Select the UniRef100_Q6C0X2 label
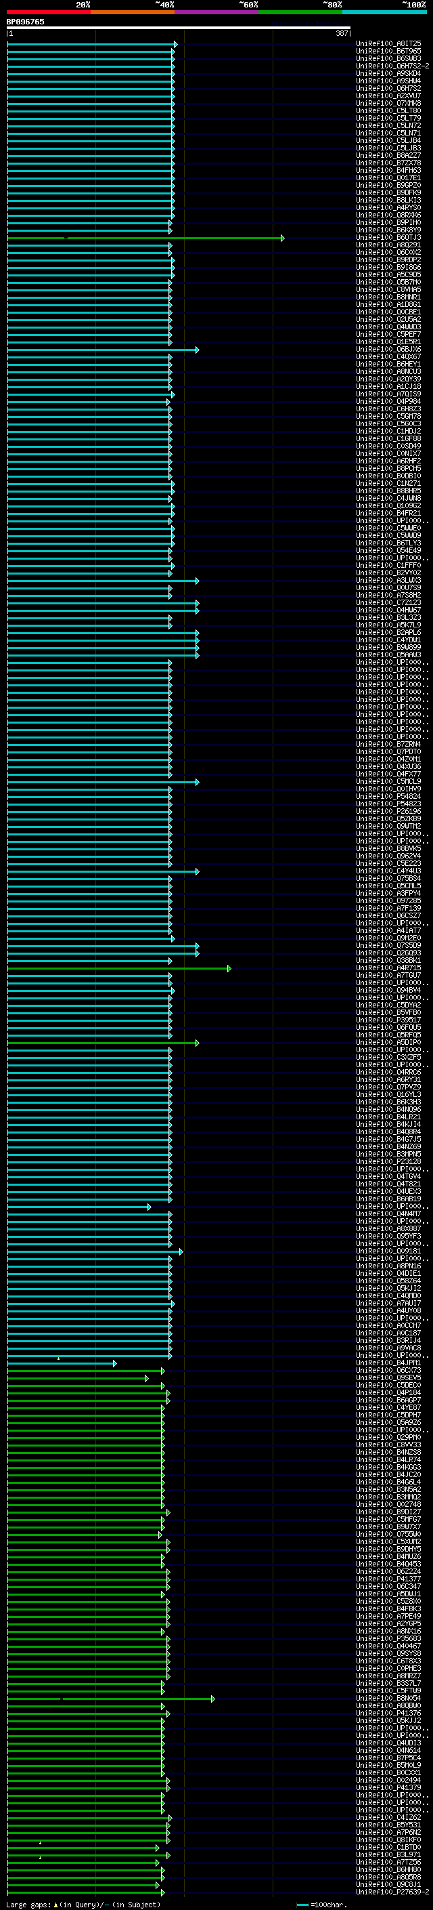This screenshot has width=433, height=1910. (388, 253)
